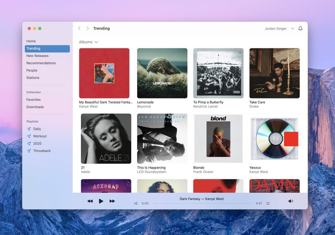The image size is (335, 235).
Task: Open the 2020 playlist
Action: coord(37,143)
